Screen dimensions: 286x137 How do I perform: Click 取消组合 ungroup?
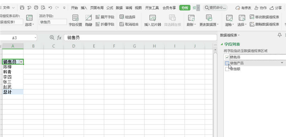coord(129,24)
